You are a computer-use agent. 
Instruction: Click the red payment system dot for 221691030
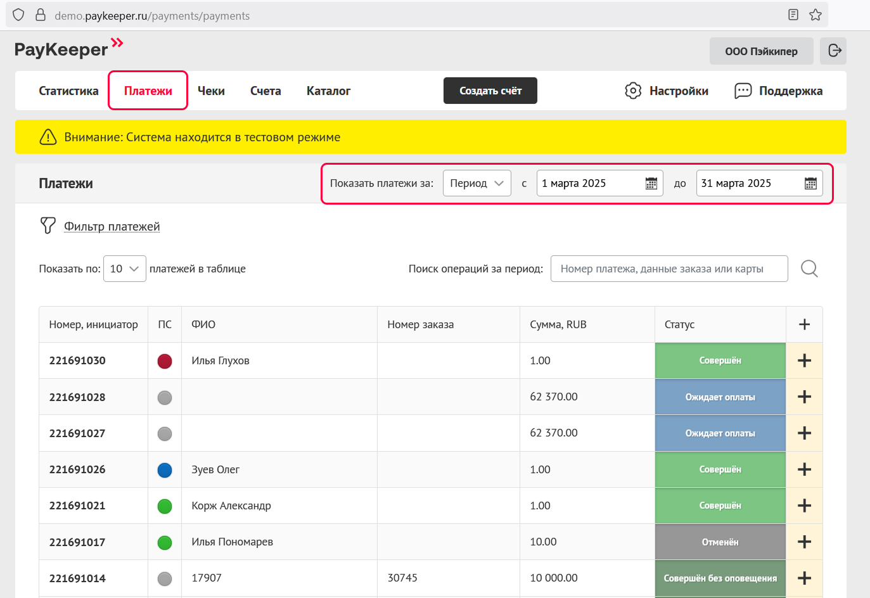(x=165, y=361)
